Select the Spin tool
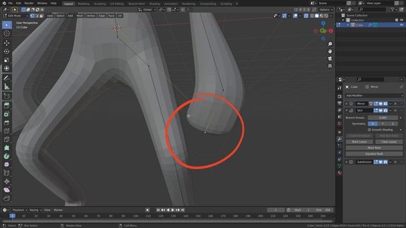The width and height of the screenshot is (406, 228). tap(7, 156)
